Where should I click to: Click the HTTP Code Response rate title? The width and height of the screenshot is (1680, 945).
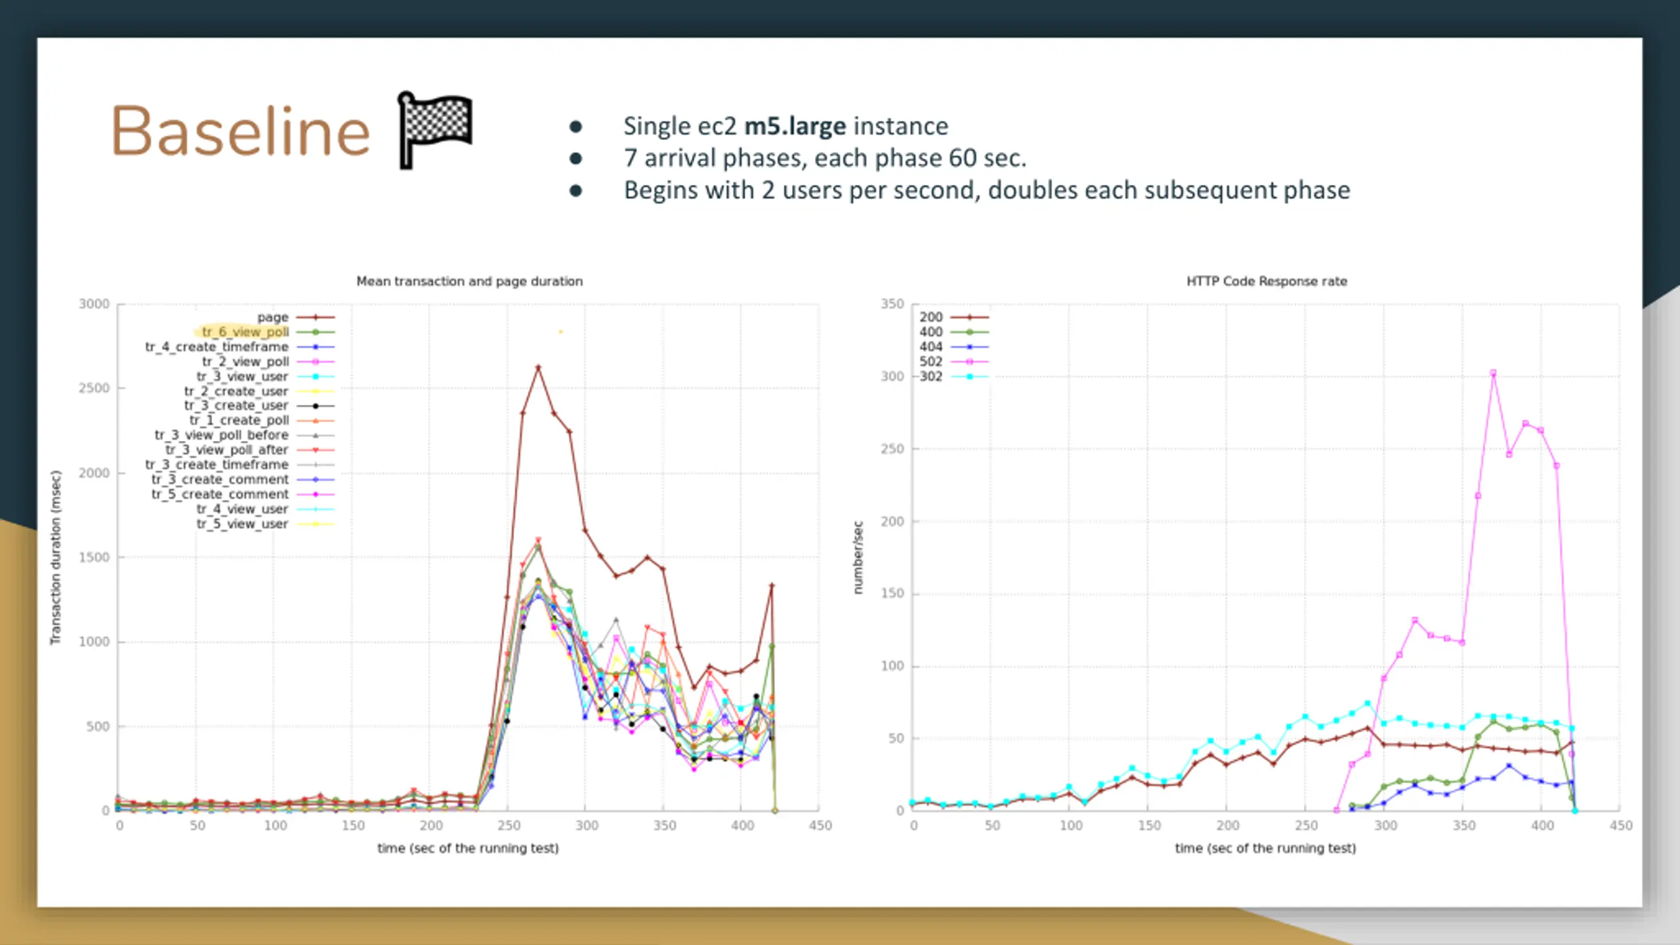click(1267, 282)
